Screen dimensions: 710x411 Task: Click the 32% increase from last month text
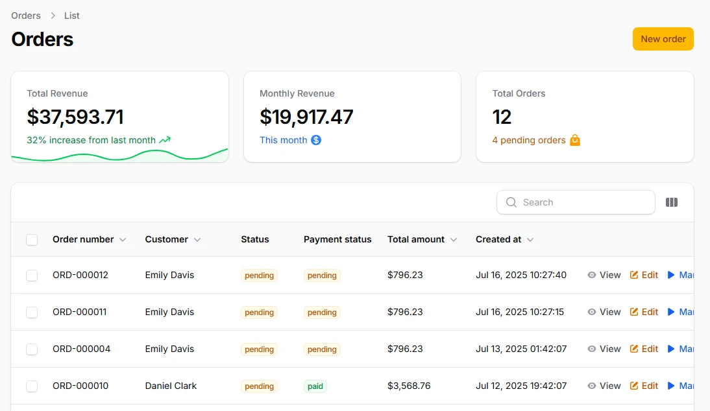(x=91, y=140)
